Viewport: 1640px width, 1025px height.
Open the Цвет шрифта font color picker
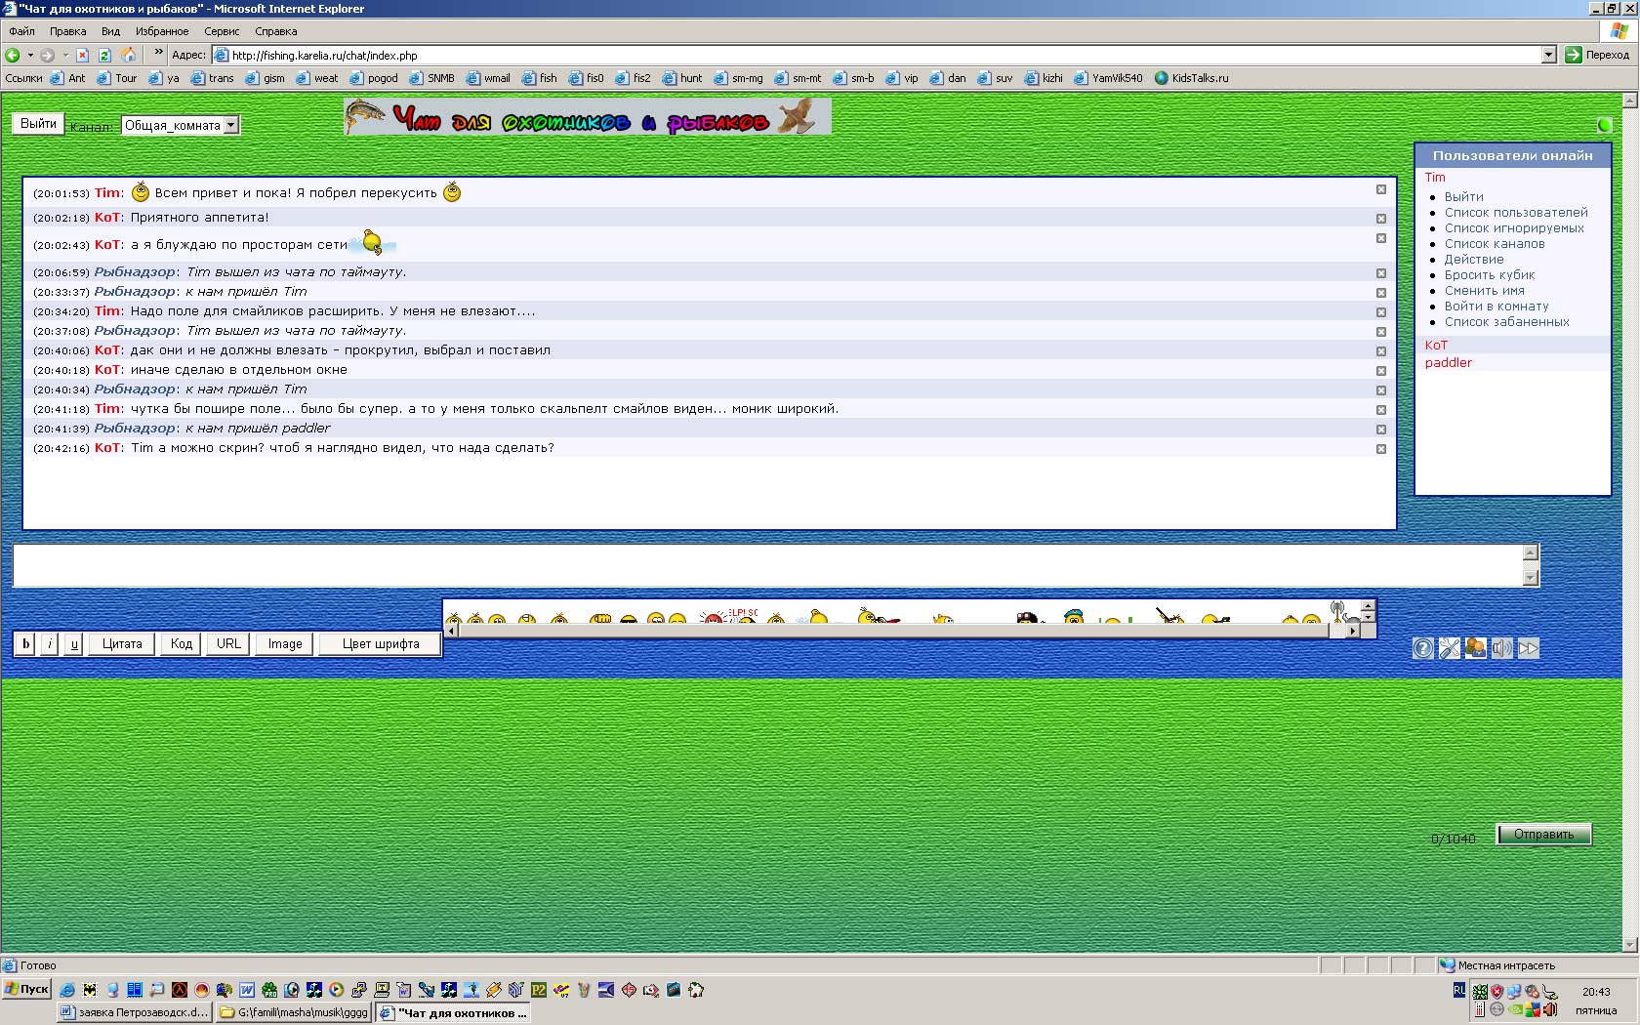(381, 644)
